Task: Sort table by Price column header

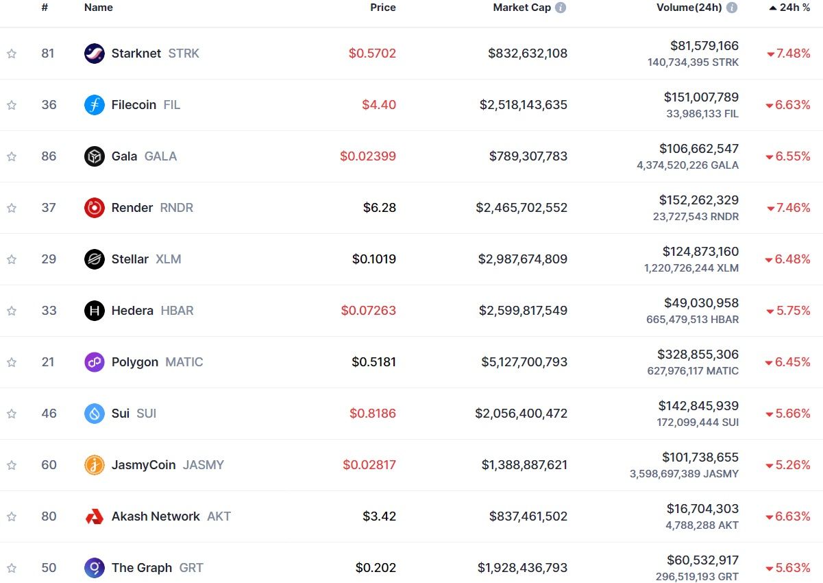Action: point(383,8)
